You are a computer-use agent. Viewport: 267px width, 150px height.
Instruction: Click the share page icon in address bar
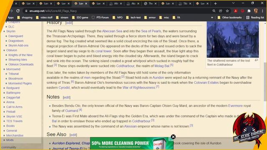(x=221, y=11)
